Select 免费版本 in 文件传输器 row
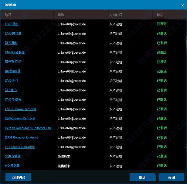This screenshot has width=187, height=184. pyautogui.click(x=64, y=156)
